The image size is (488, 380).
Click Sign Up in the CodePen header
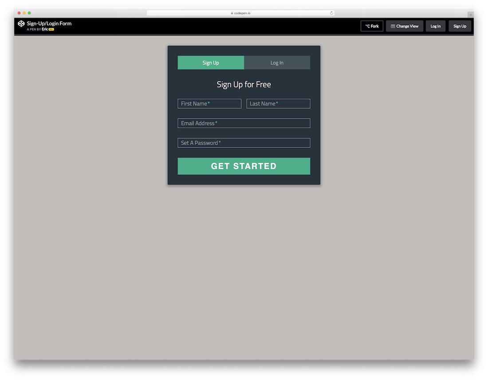pos(460,26)
